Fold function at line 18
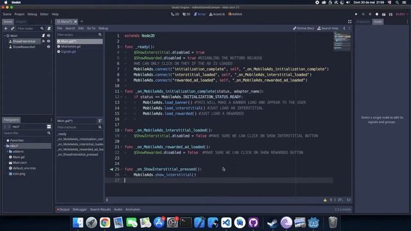 (121, 130)
